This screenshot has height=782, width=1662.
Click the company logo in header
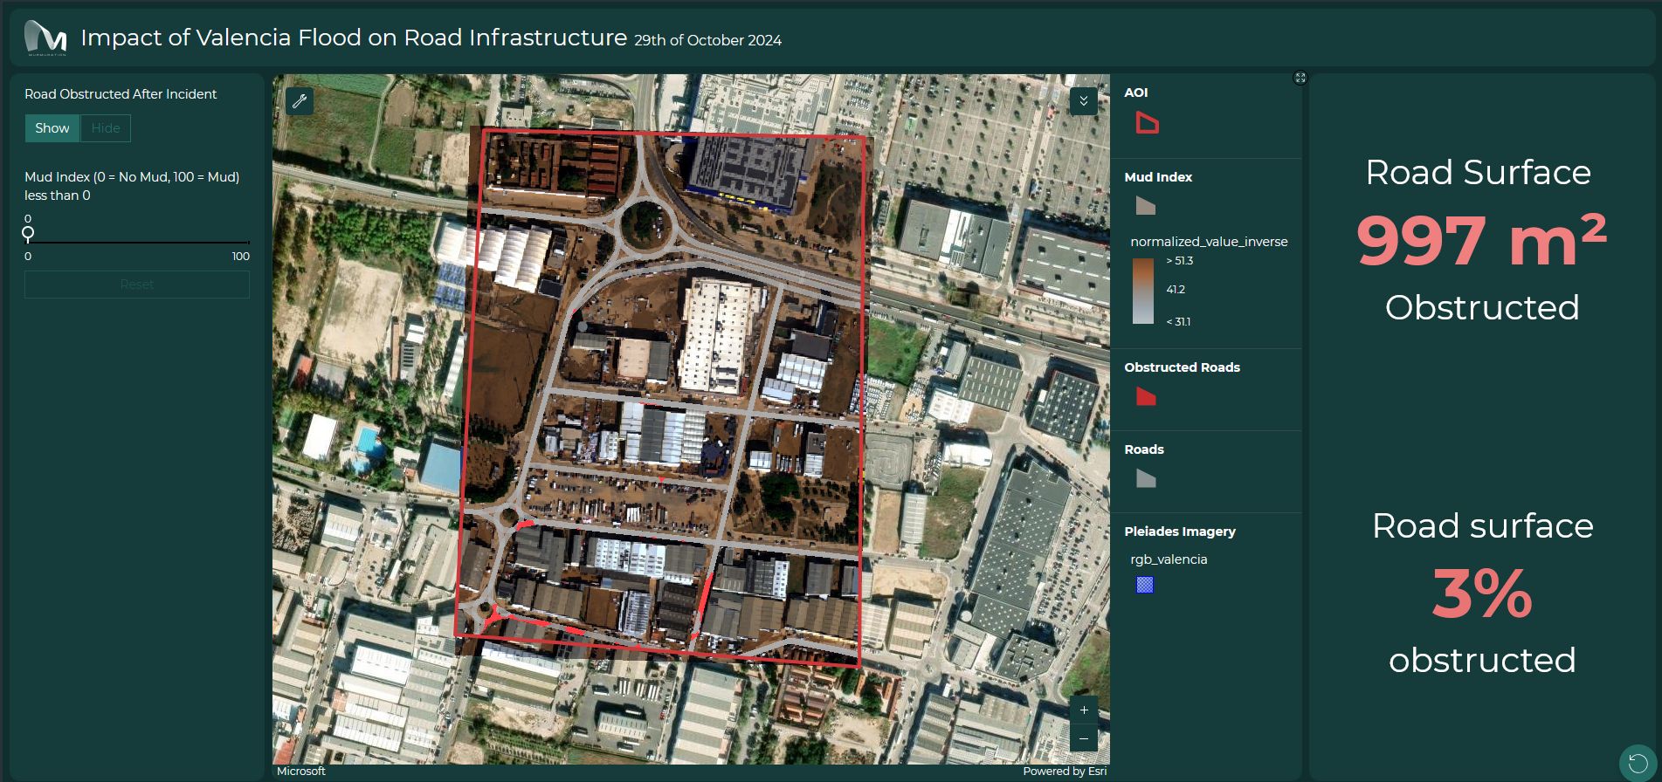(x=45, y=38)
